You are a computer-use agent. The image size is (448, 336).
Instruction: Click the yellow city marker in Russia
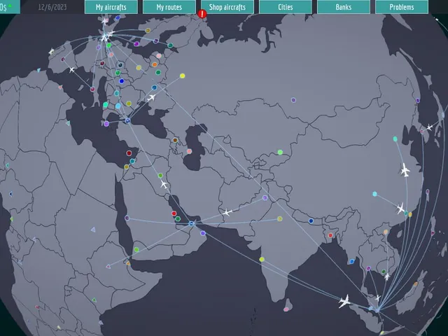tap(182, 76)
